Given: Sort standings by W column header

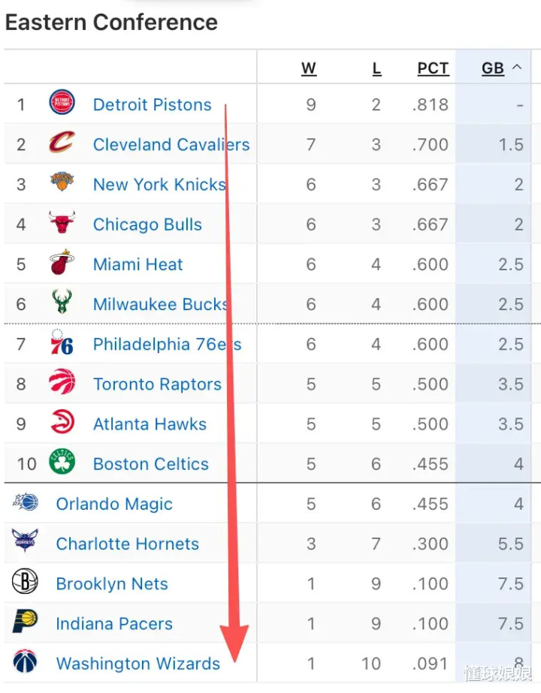Looking at the screenshot, I should point(309,68).
